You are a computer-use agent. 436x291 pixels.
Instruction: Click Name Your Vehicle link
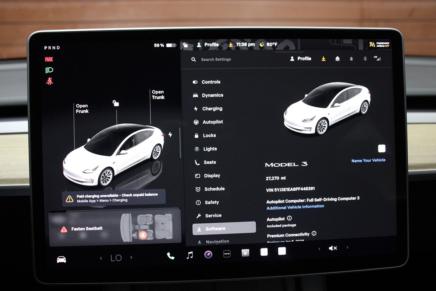point(368,160)
